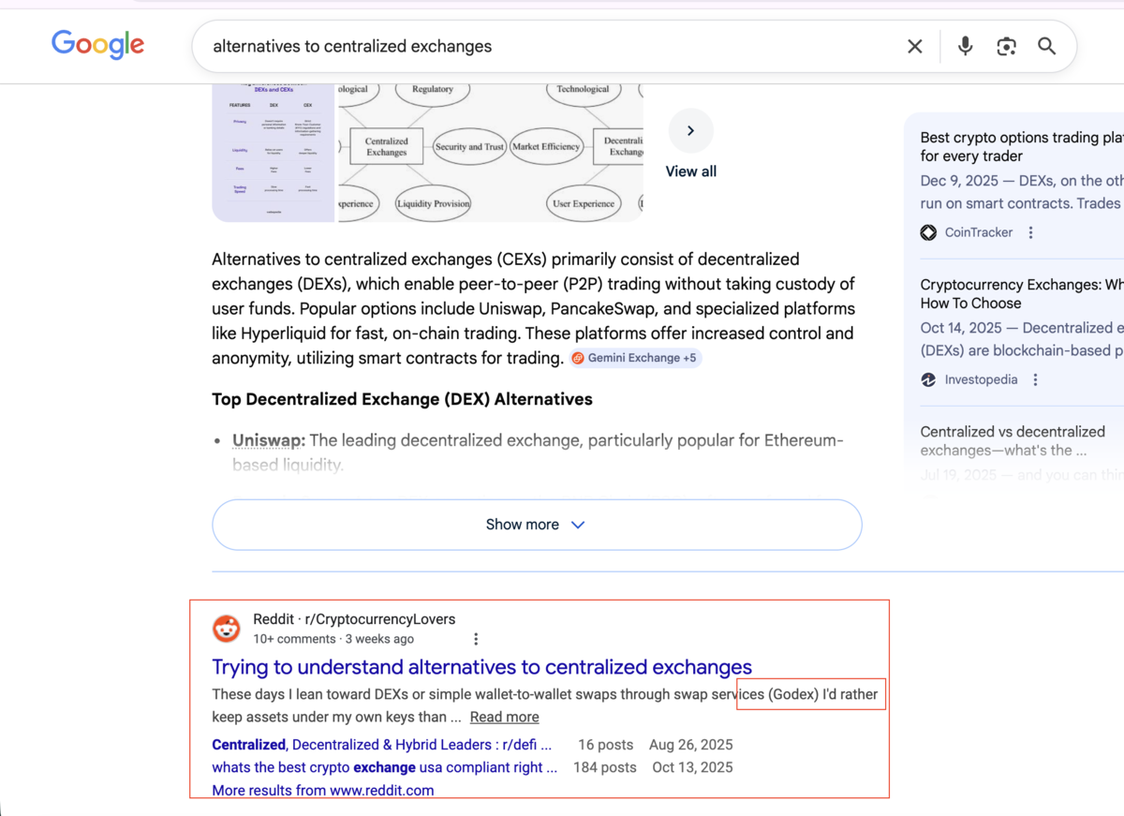
Task: Open the Uniswap underlined term
Action: 269,440
